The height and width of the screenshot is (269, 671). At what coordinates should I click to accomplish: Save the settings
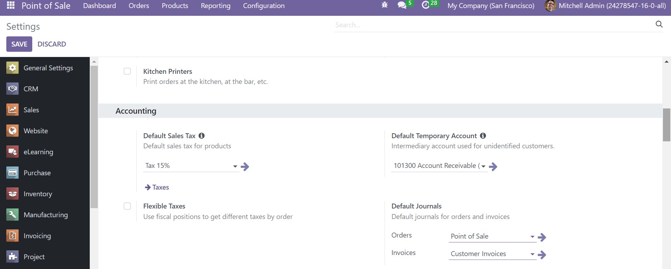coord(19,44)
